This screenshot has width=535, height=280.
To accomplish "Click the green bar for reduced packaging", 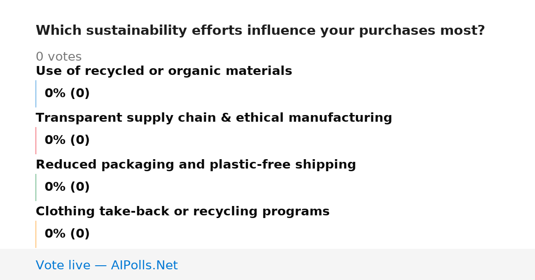I will point(36,187).
